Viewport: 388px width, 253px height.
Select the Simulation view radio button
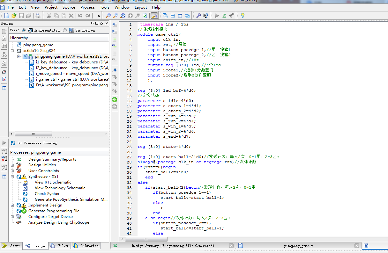pyautogui.click(x=65, y=30)
